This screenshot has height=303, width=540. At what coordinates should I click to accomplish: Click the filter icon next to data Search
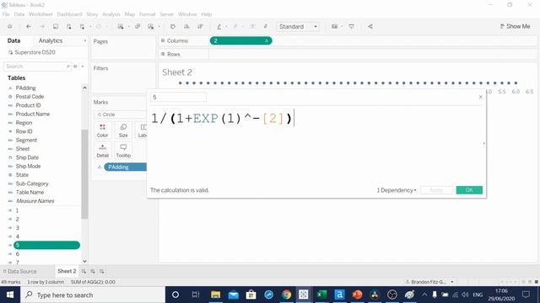coord(67,66)
